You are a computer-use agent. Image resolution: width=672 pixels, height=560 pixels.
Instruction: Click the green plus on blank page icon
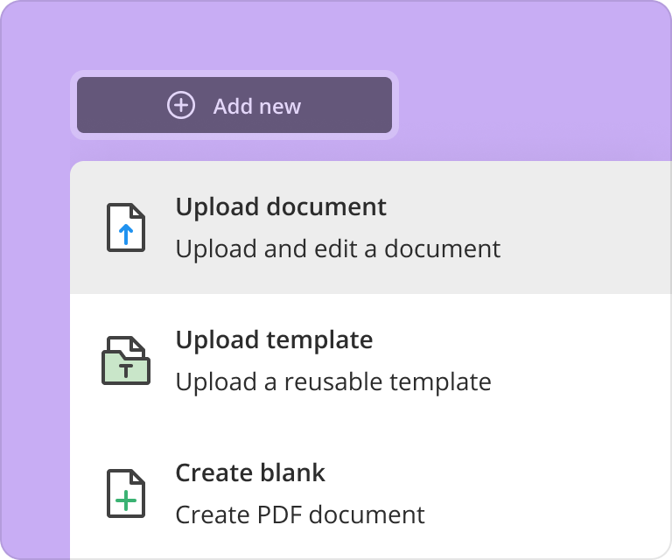point(127,501)
